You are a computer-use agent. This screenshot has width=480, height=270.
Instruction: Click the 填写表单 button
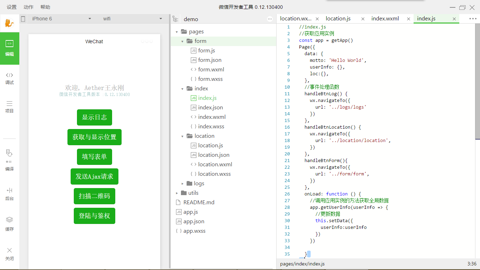95,157
